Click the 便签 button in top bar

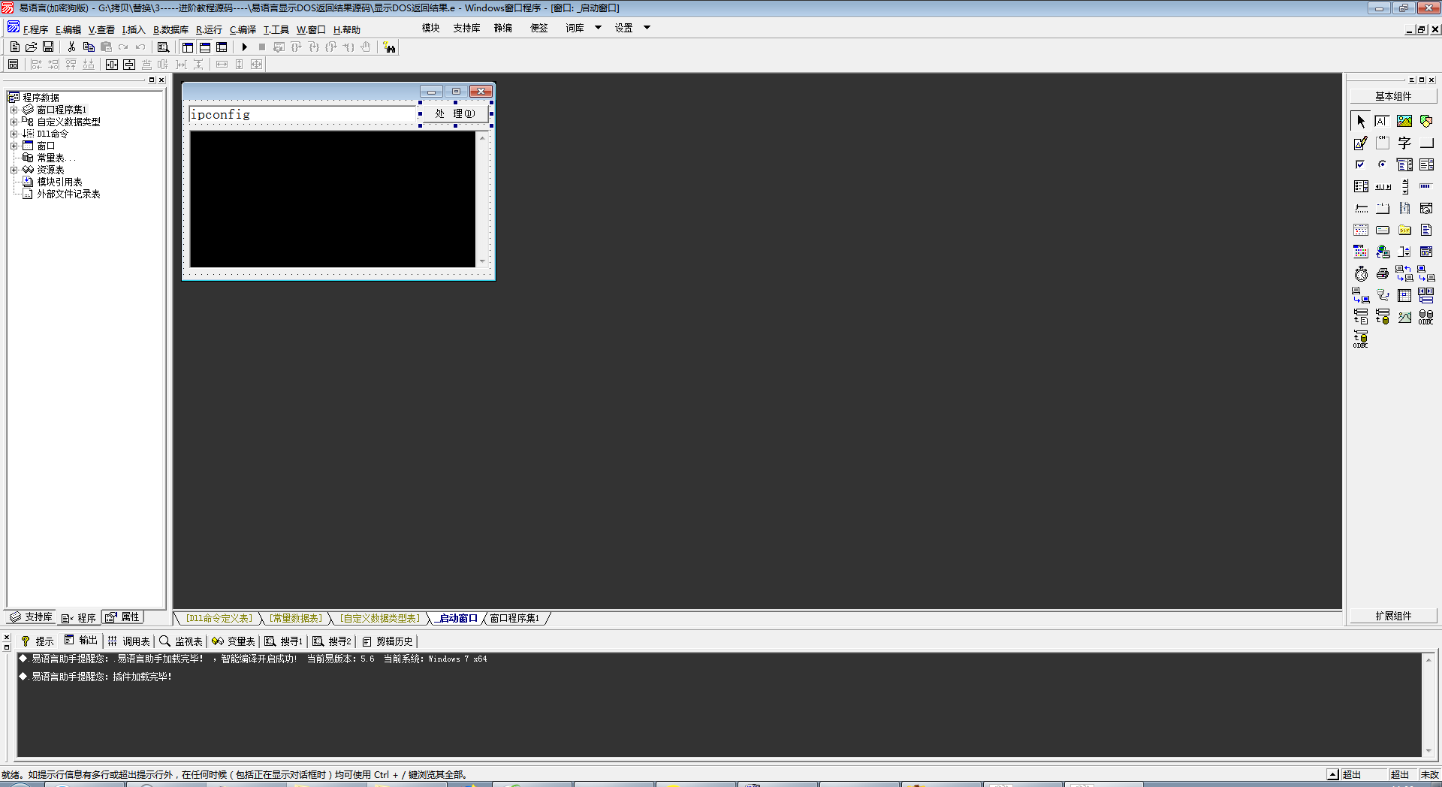538,28
